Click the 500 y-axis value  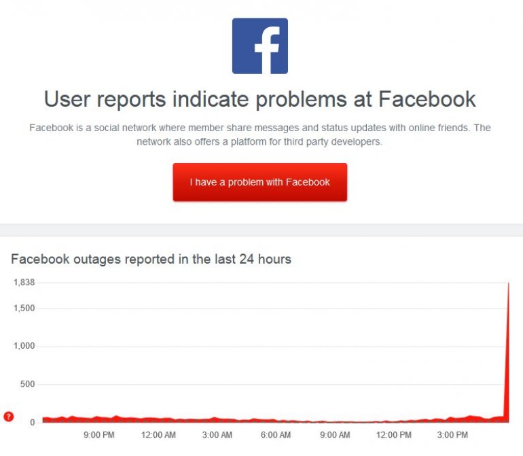[28, 385]
